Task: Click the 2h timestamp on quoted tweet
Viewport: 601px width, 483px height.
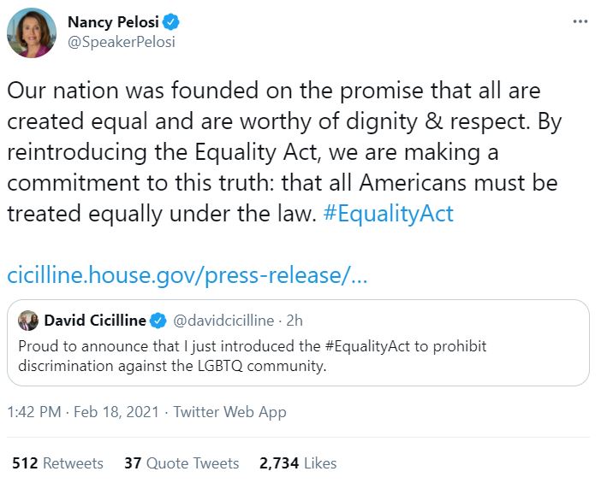Action: pyautogui.click(x=295, y=321)
